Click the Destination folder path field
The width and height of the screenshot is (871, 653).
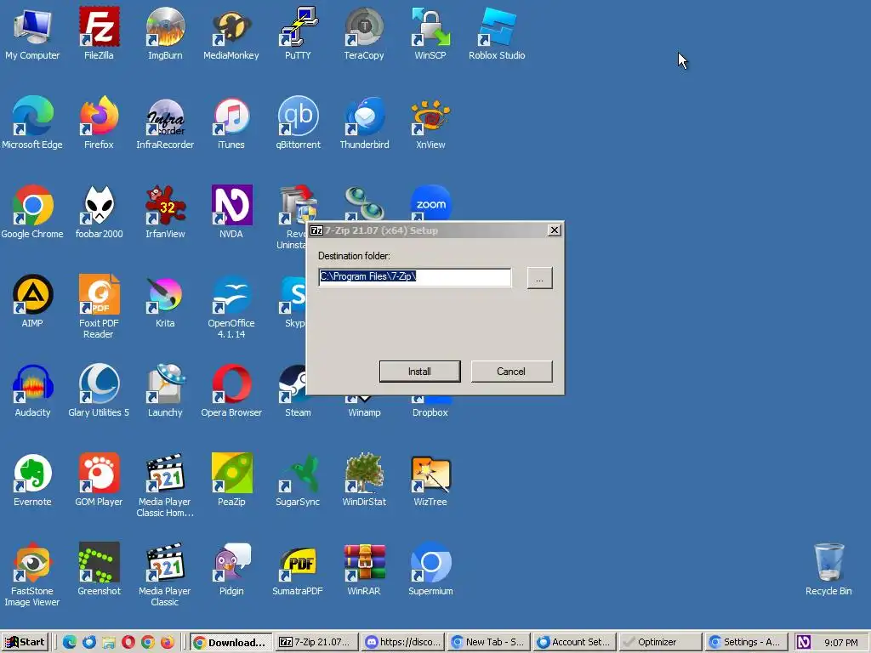(415, 277)
